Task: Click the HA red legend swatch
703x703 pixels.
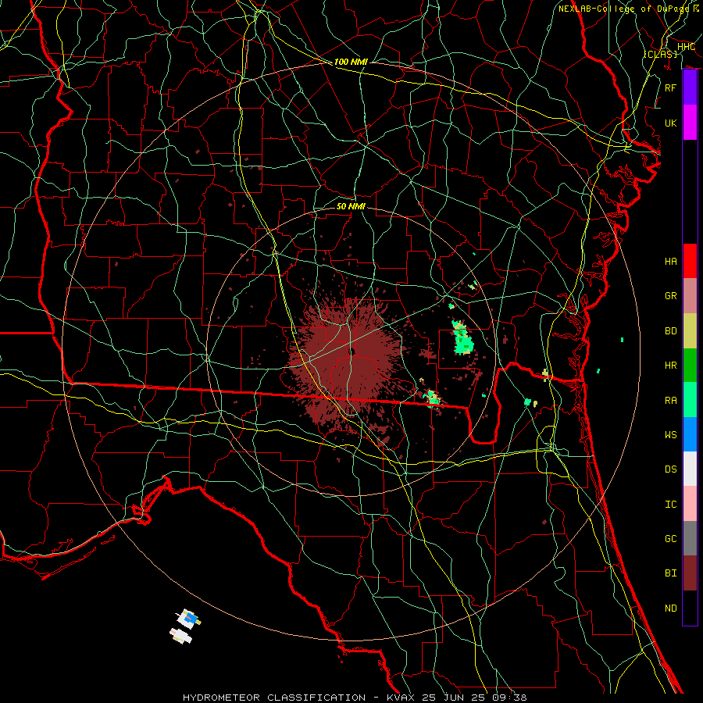Action: [690, 261]
